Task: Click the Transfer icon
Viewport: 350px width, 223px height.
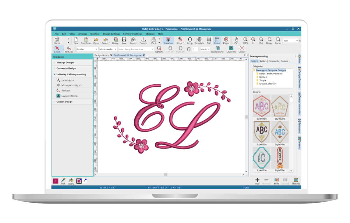Action: (x=143, y=39)
